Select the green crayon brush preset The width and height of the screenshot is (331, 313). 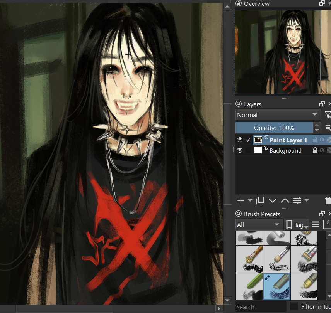(249, 286)
